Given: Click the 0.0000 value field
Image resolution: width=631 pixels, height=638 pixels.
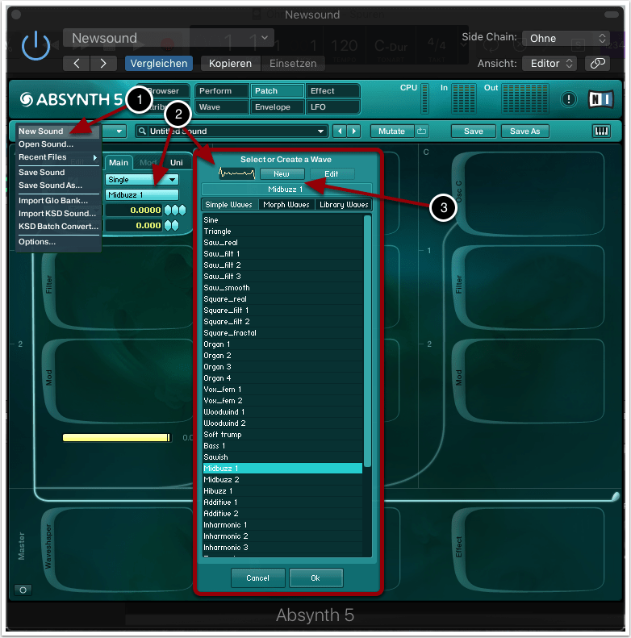Looking at the screenshot, I should [134, 210].
